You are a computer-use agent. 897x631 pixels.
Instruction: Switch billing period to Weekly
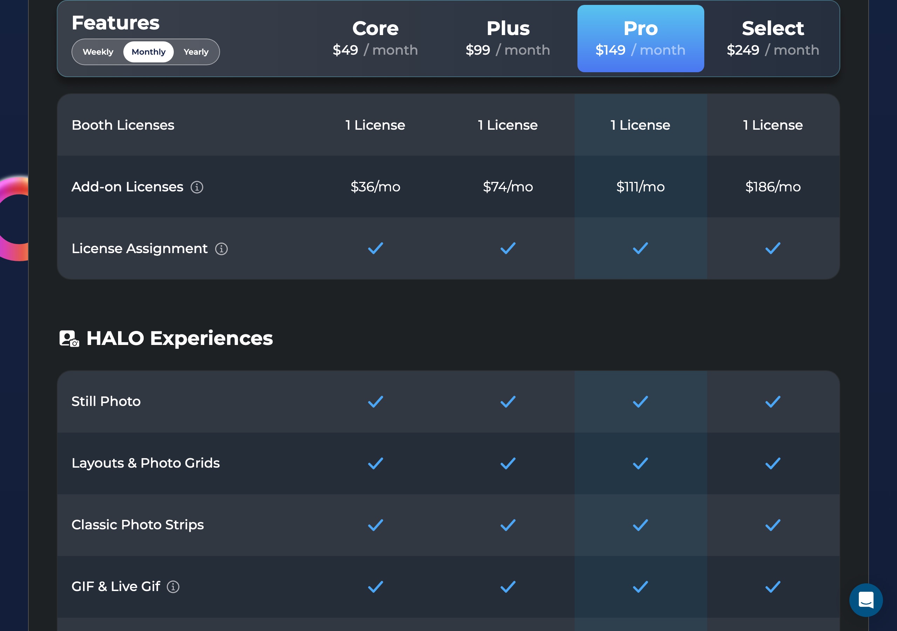point(98,52)
